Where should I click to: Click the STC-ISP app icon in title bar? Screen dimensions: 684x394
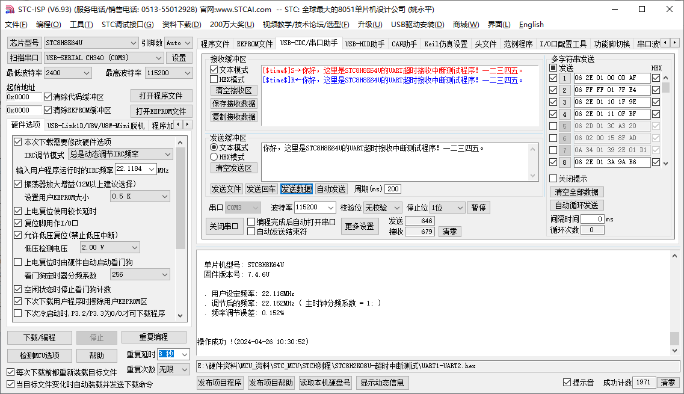click(10, 9)
